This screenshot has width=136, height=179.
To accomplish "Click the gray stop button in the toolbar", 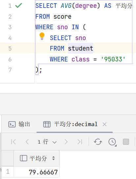I will click(x=126, y=142).
